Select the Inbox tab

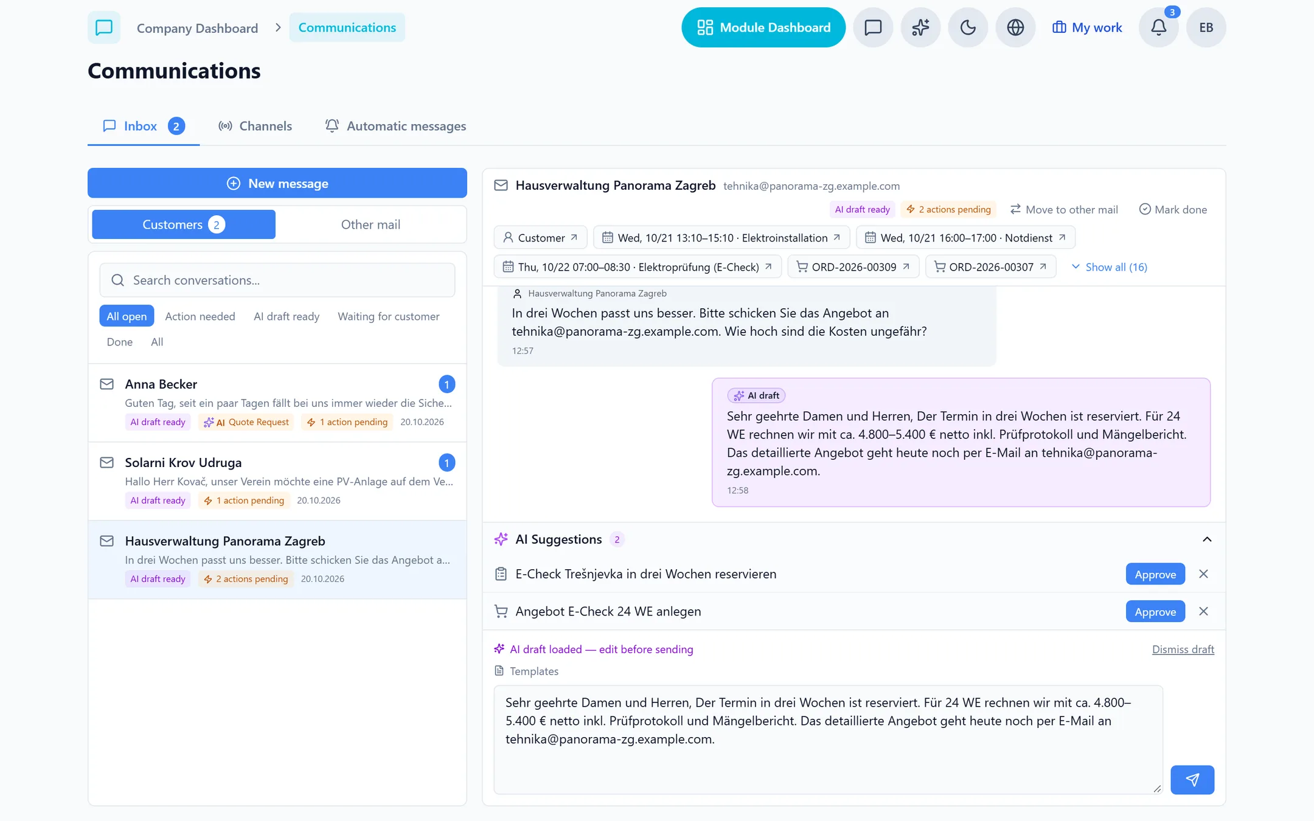pyautogui.click(x=144, y=126)
